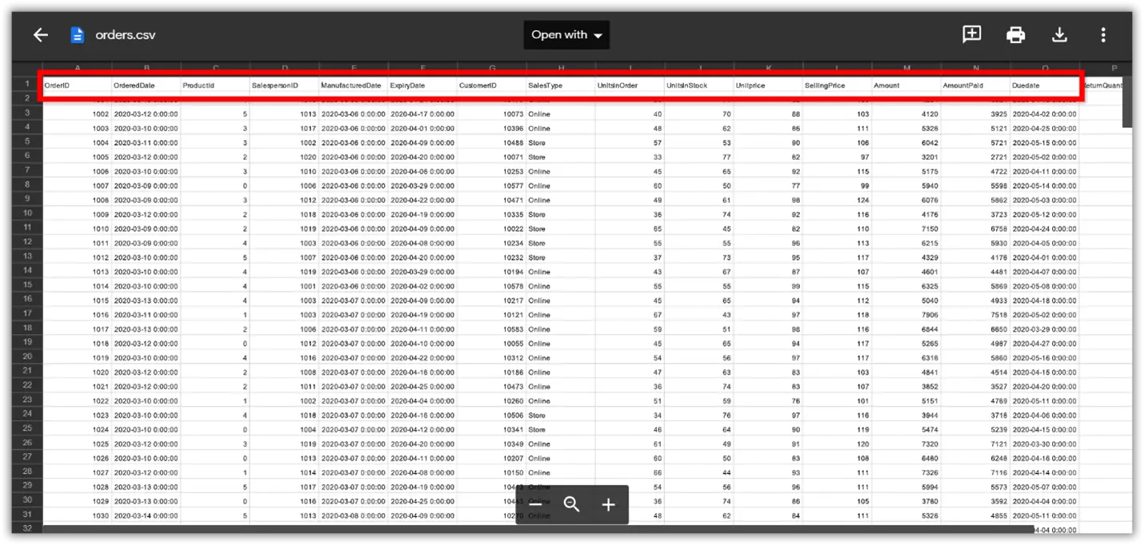This screenshot has height=545, width=1144.
Task: Click the Open with button
Action: pyautogui.click(x=560, y=34)
